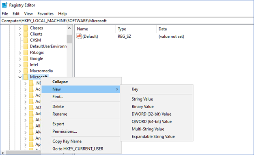Image resolution: width=254 pixels, height=155 pixels.
Task: Select Key in the New submenu
Action: coord(135,89)
